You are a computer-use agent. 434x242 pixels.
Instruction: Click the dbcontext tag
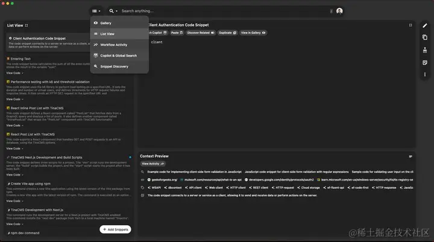point(173,188)
